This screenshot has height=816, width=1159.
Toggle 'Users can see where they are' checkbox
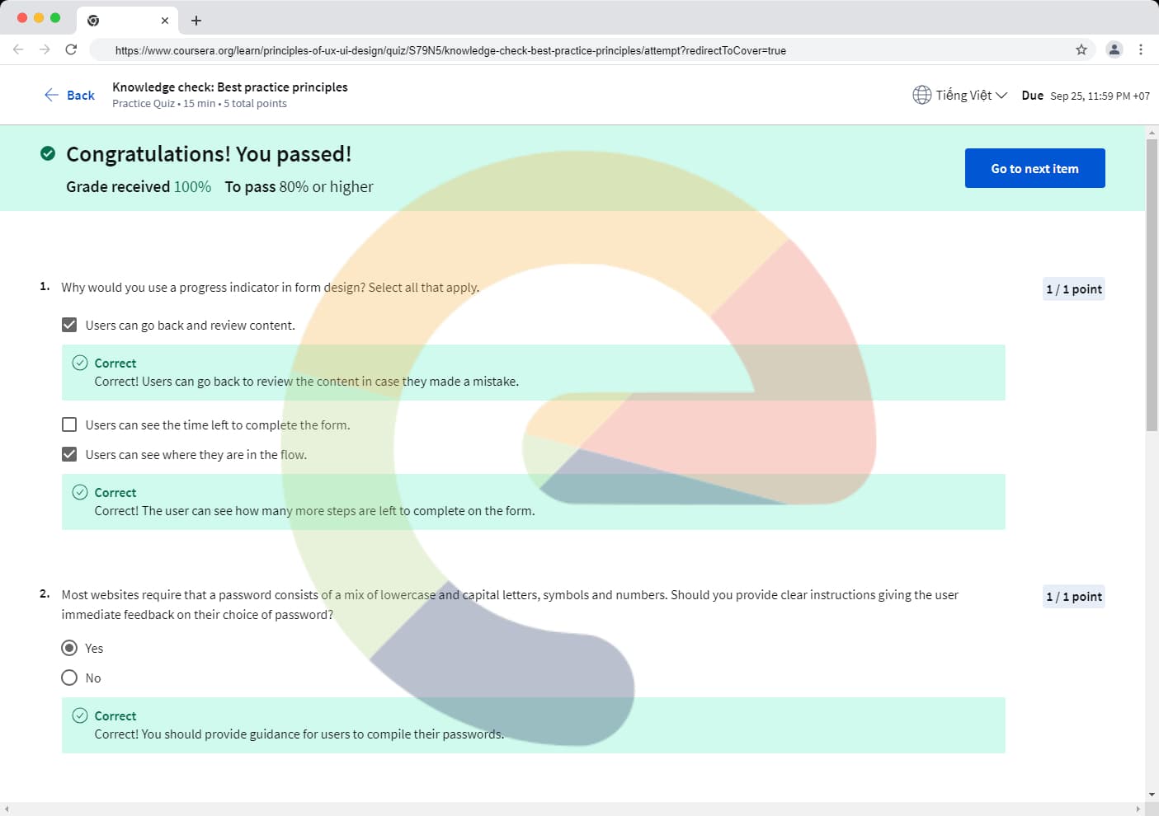click(x=69, y=454)
